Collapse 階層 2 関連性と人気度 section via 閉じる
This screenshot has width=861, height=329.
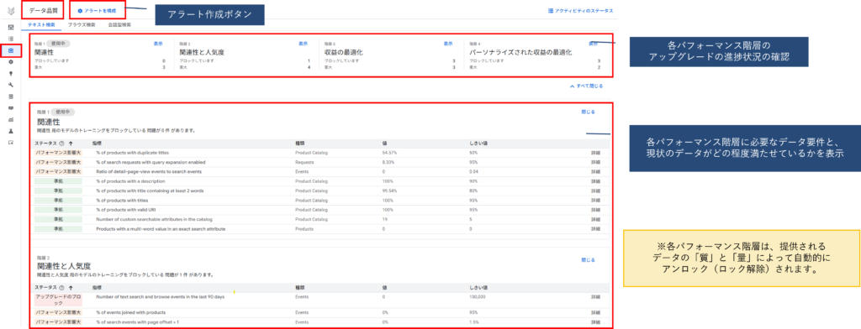[588, 260]
